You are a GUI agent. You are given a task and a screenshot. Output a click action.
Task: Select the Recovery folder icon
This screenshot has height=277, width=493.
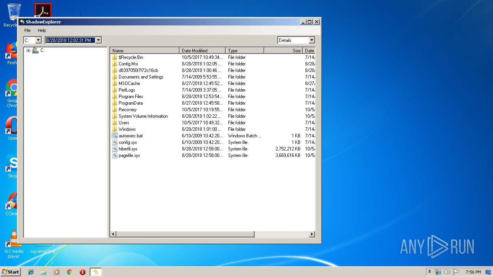click(x=115, y=110)
